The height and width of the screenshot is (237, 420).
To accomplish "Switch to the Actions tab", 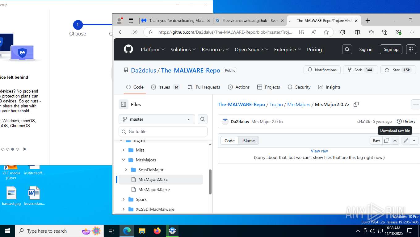I will (239, 87).
